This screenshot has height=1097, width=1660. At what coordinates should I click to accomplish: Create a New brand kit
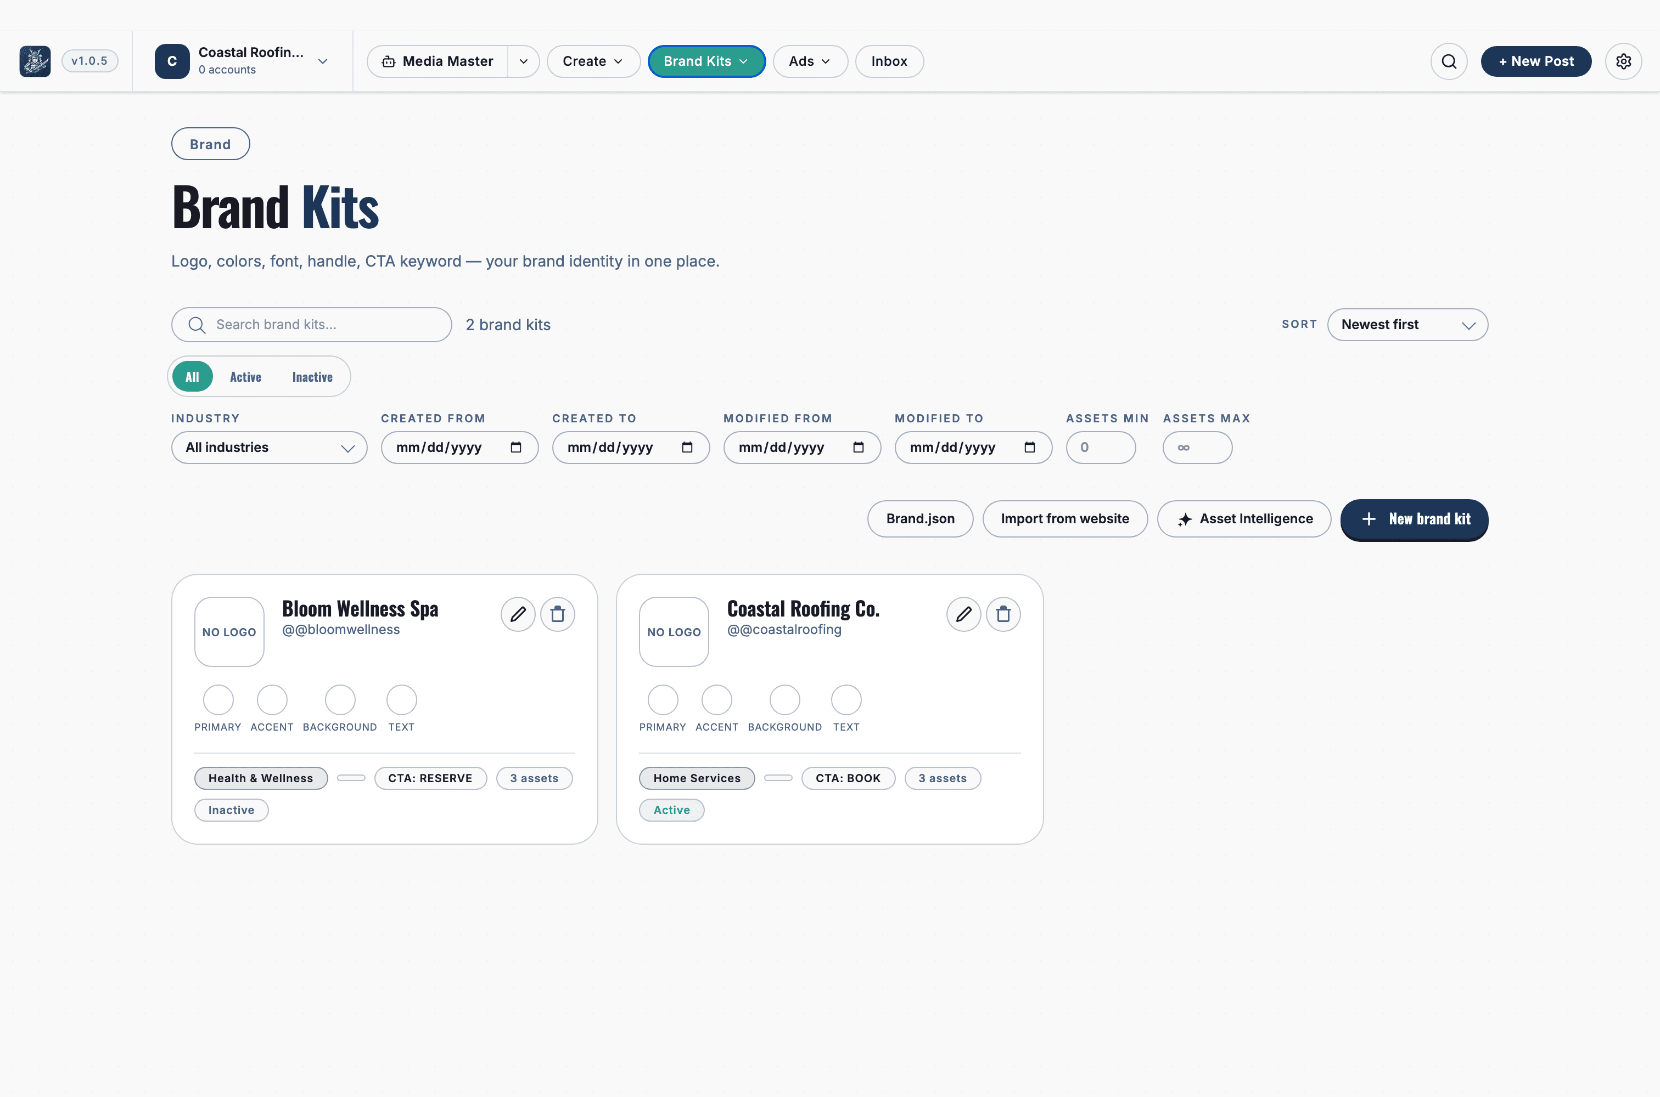click(1414, 519)
